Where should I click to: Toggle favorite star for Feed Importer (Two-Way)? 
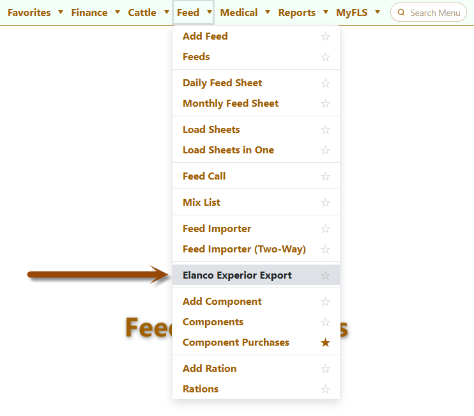point(325,249)
